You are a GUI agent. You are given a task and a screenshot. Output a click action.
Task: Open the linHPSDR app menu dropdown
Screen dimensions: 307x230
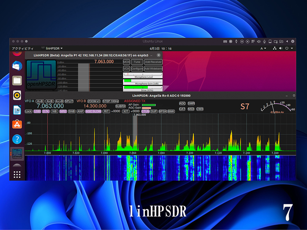52,48
